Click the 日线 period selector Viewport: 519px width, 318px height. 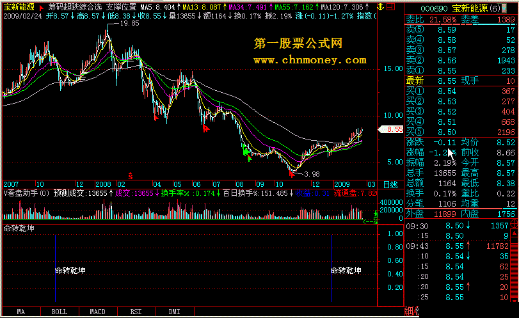click(390, 185)
